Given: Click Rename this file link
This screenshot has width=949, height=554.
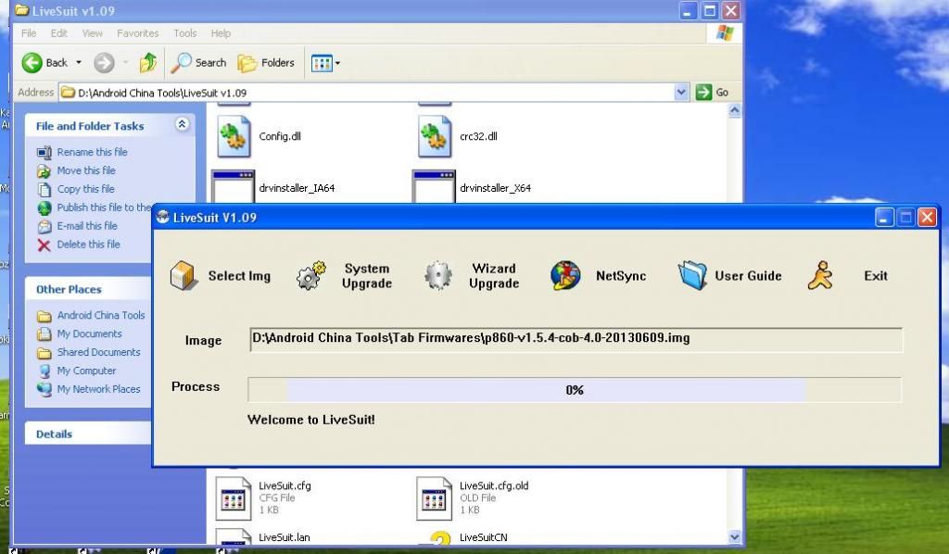Looking at the screenshot, I should pos(92,152).
